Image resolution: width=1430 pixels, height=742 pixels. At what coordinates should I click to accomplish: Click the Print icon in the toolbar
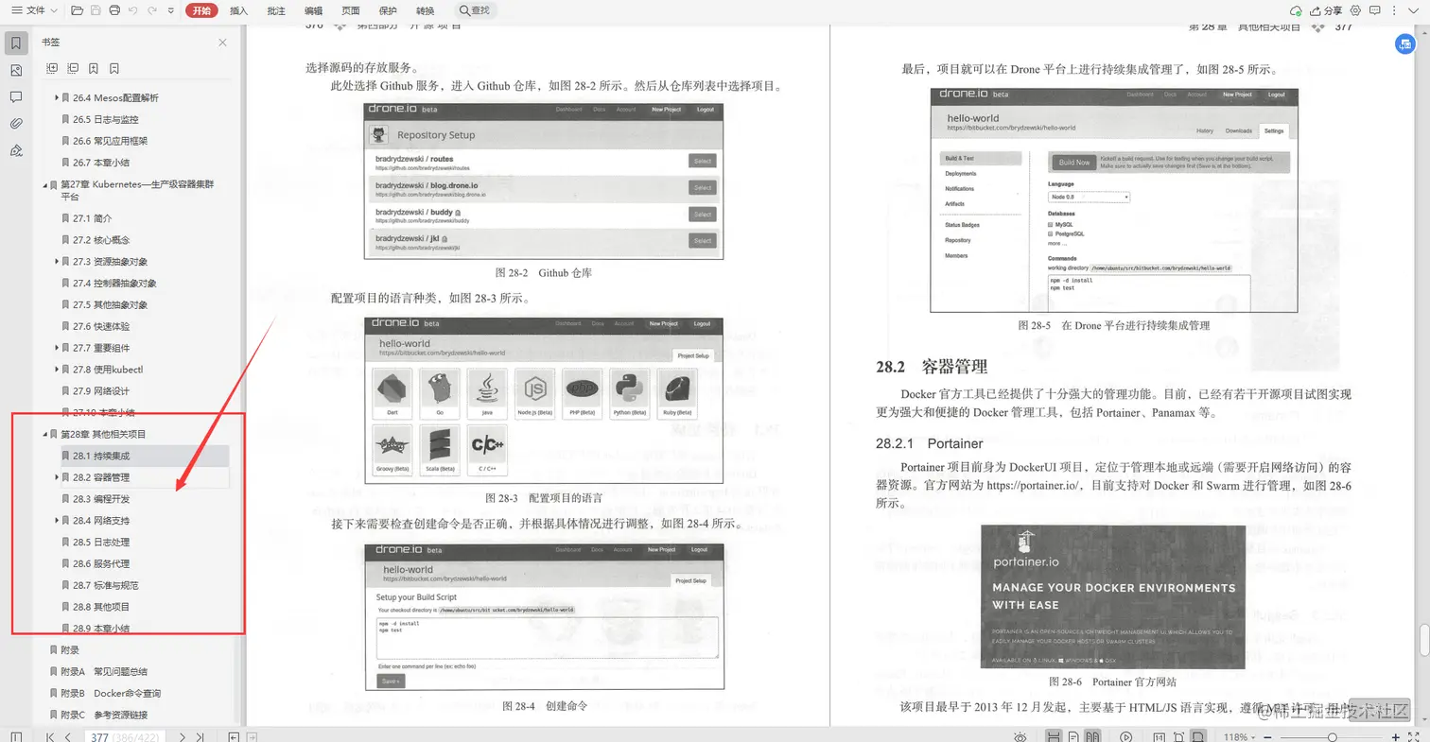pyautogui.click(x=113, y=10)
